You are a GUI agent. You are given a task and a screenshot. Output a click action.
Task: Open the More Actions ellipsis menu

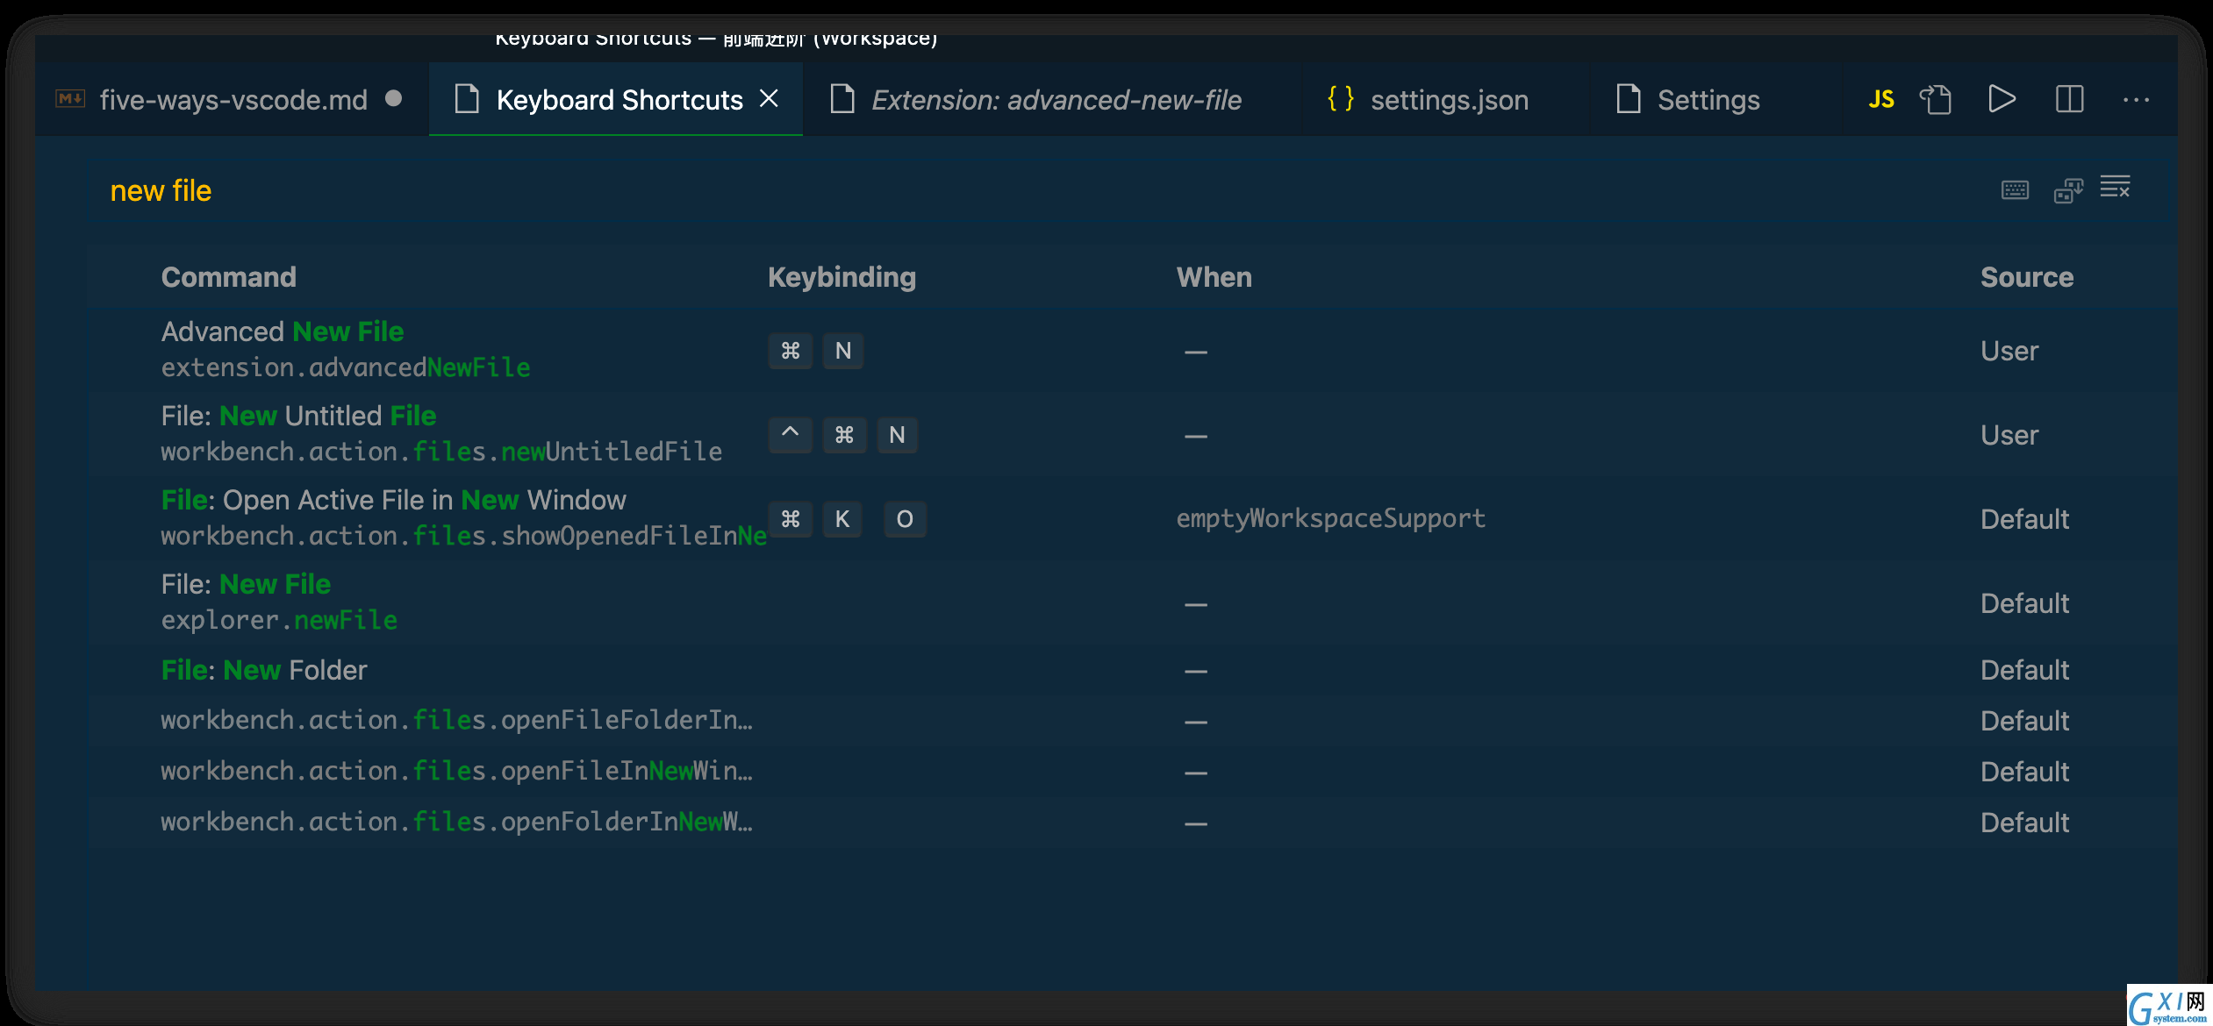point(2136,100)
